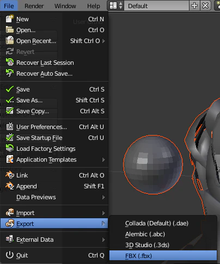
Task: Choose Alembic (.abc) export option
Action: [x=163, y=234]
